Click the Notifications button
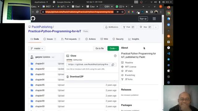This screenshot has height=111, width=198. (x=112, y=27)
